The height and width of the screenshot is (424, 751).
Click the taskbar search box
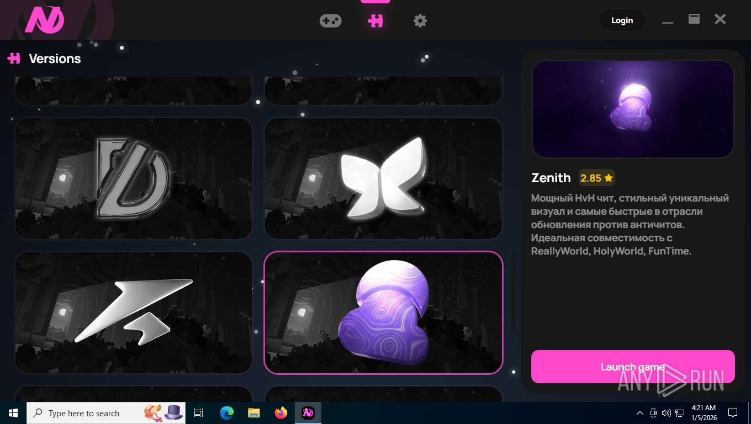click(x=106, y=413)
